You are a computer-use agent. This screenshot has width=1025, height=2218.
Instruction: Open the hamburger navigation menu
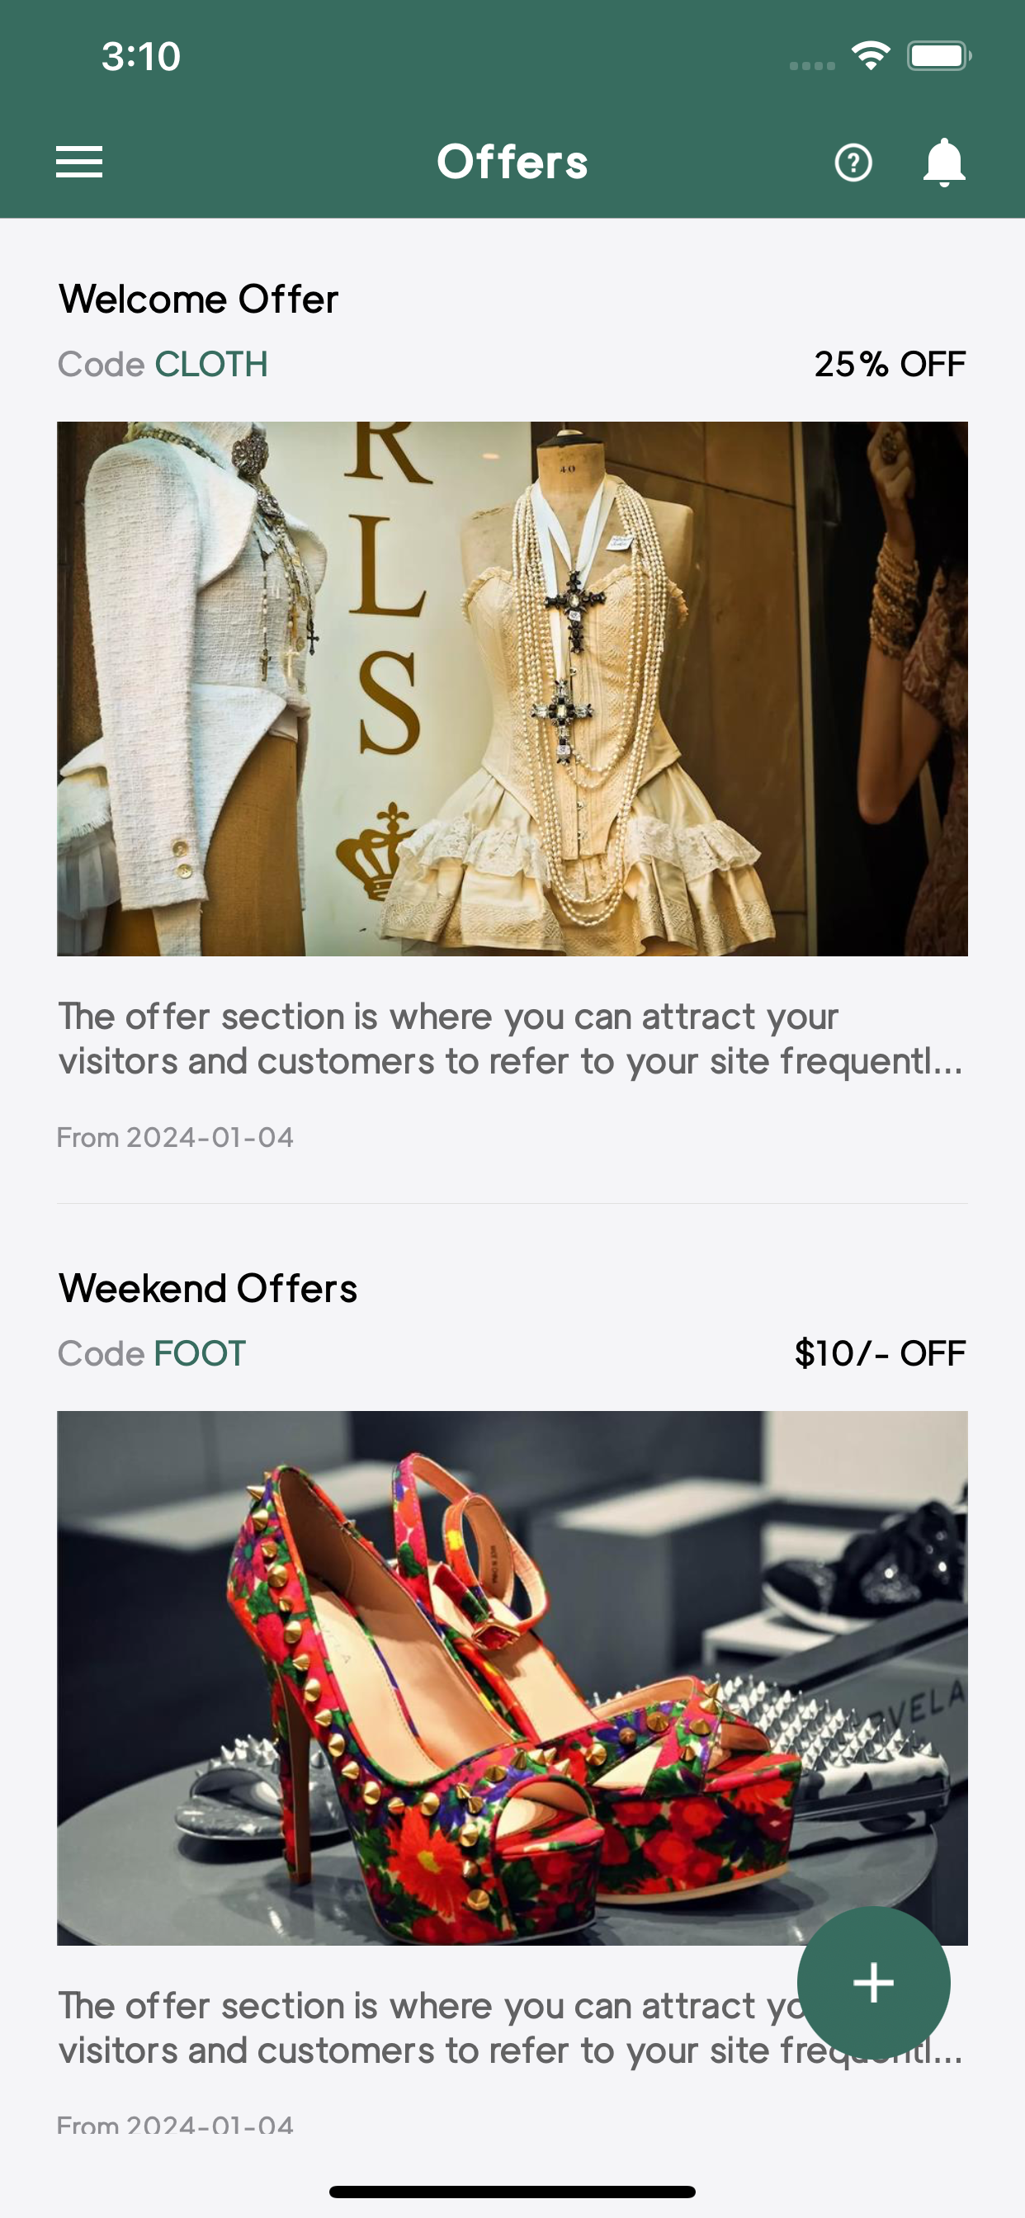tap(79, 162)
